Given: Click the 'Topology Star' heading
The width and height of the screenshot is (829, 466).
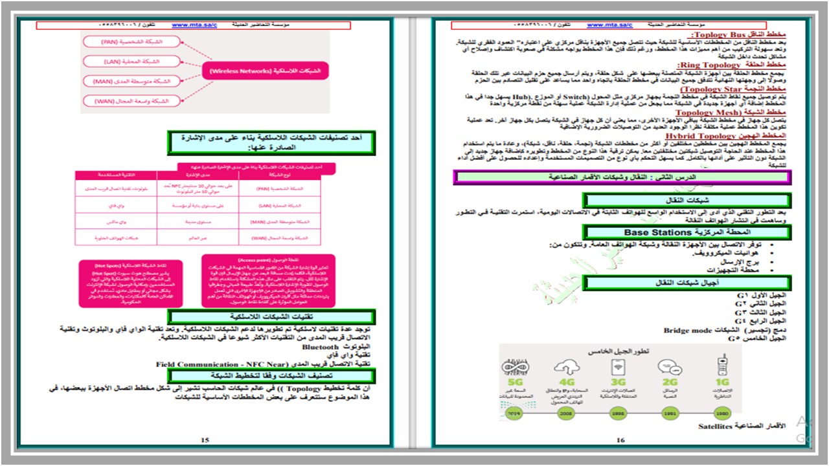Looking at the screenshot, I should click(x=732, y=89).
